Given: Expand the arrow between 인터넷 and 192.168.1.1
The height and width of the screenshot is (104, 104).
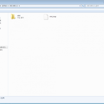Looking at the screenshot, I should (x=8, y=6).
